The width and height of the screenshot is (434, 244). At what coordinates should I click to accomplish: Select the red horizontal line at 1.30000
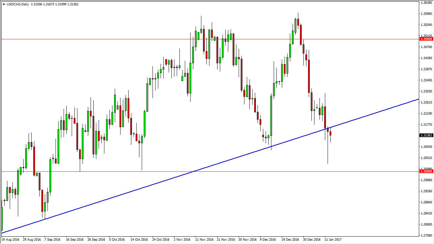(236, 171)
